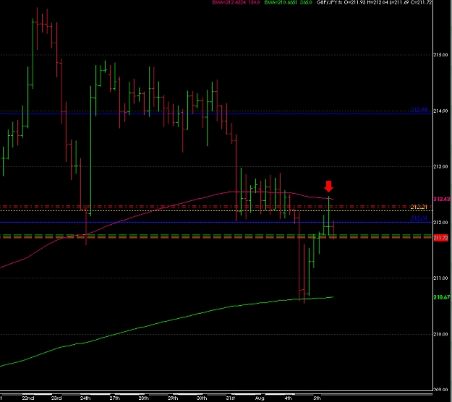Click the blue 213.95 line label

419,110
